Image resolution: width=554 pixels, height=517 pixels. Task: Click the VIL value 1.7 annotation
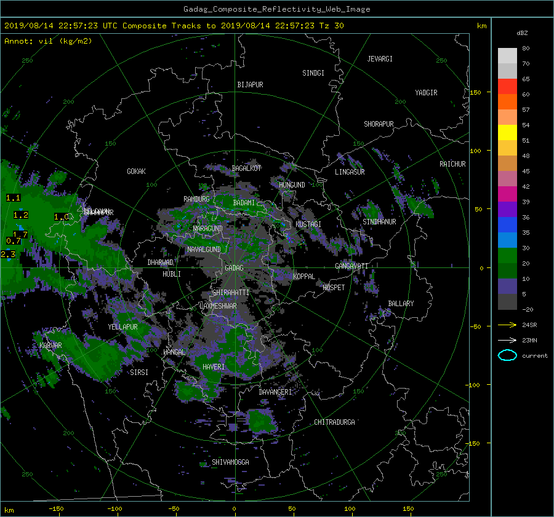[x=20, y=234]
